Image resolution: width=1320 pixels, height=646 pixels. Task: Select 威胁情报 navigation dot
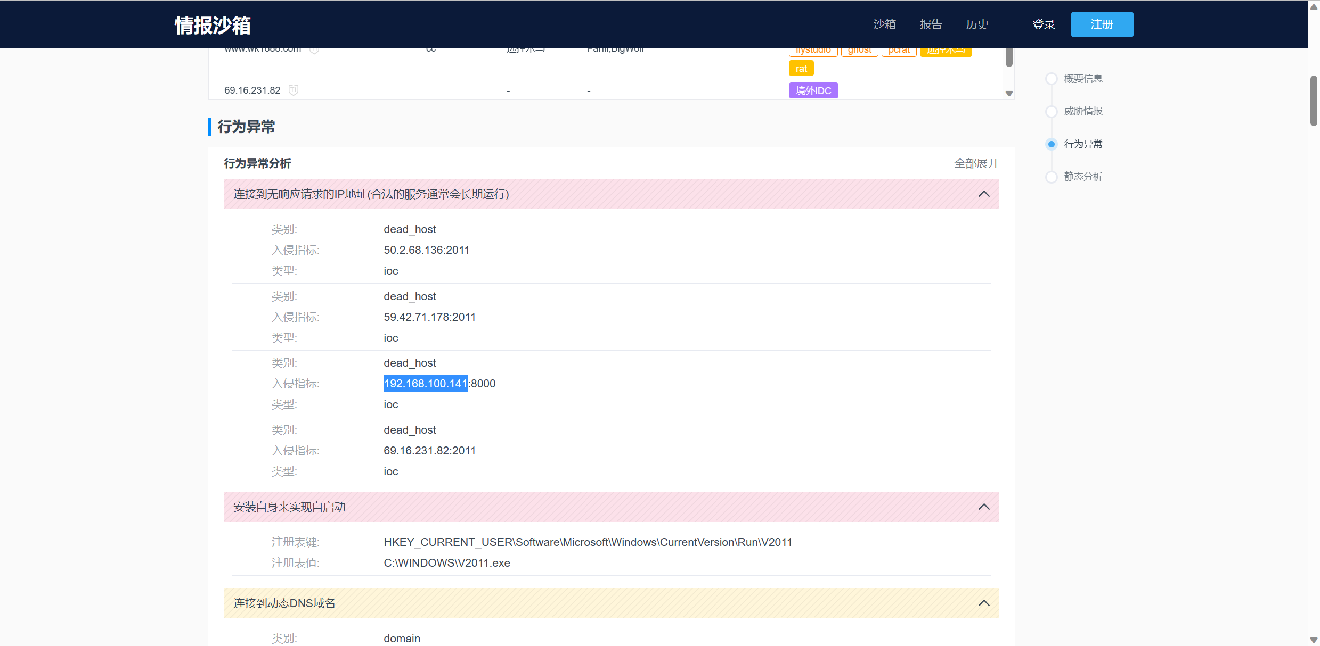click(1051, 111)
